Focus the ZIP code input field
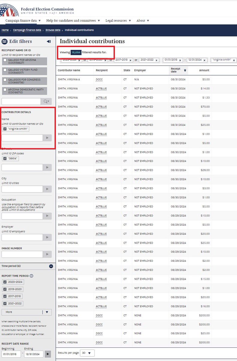Viewport: 237px width, 361px height. pos(22,168)
